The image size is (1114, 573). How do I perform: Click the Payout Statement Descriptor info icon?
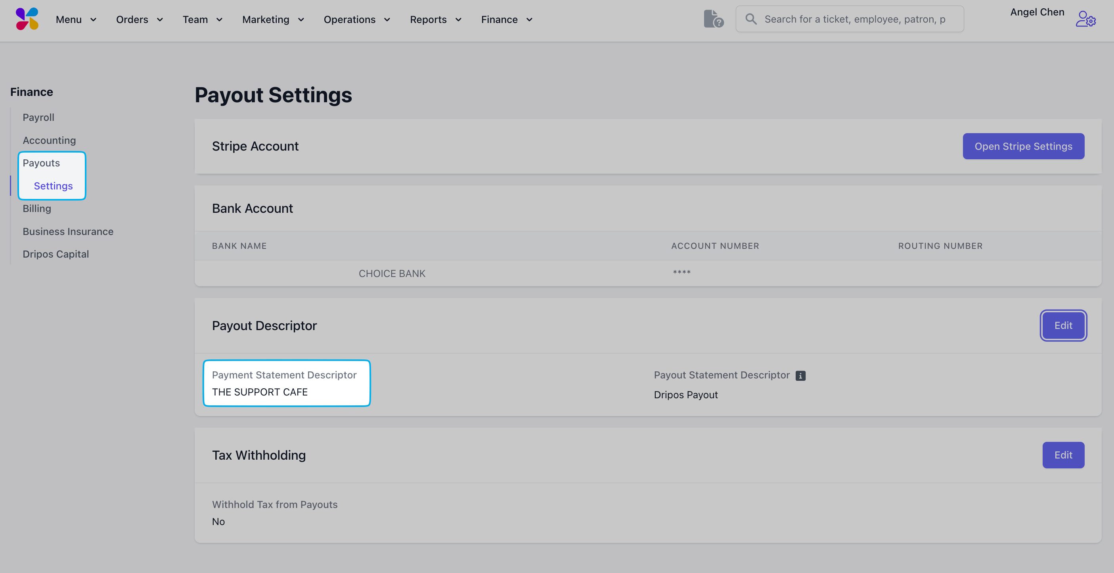800,376
